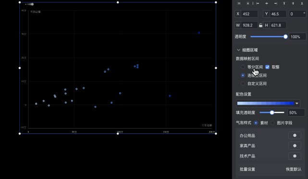Viewport: 308px width, 179px height.
Task: Click the color legend at the chart's top-left
Action: click(30, 4)
